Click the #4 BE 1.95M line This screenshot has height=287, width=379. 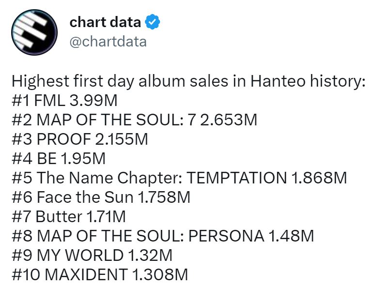click(59, 159)
